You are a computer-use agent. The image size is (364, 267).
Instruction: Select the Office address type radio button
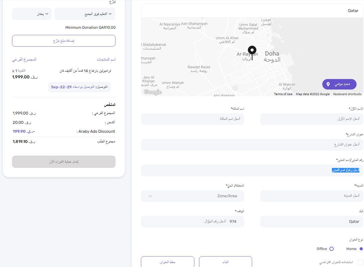(x=331, y=249)
